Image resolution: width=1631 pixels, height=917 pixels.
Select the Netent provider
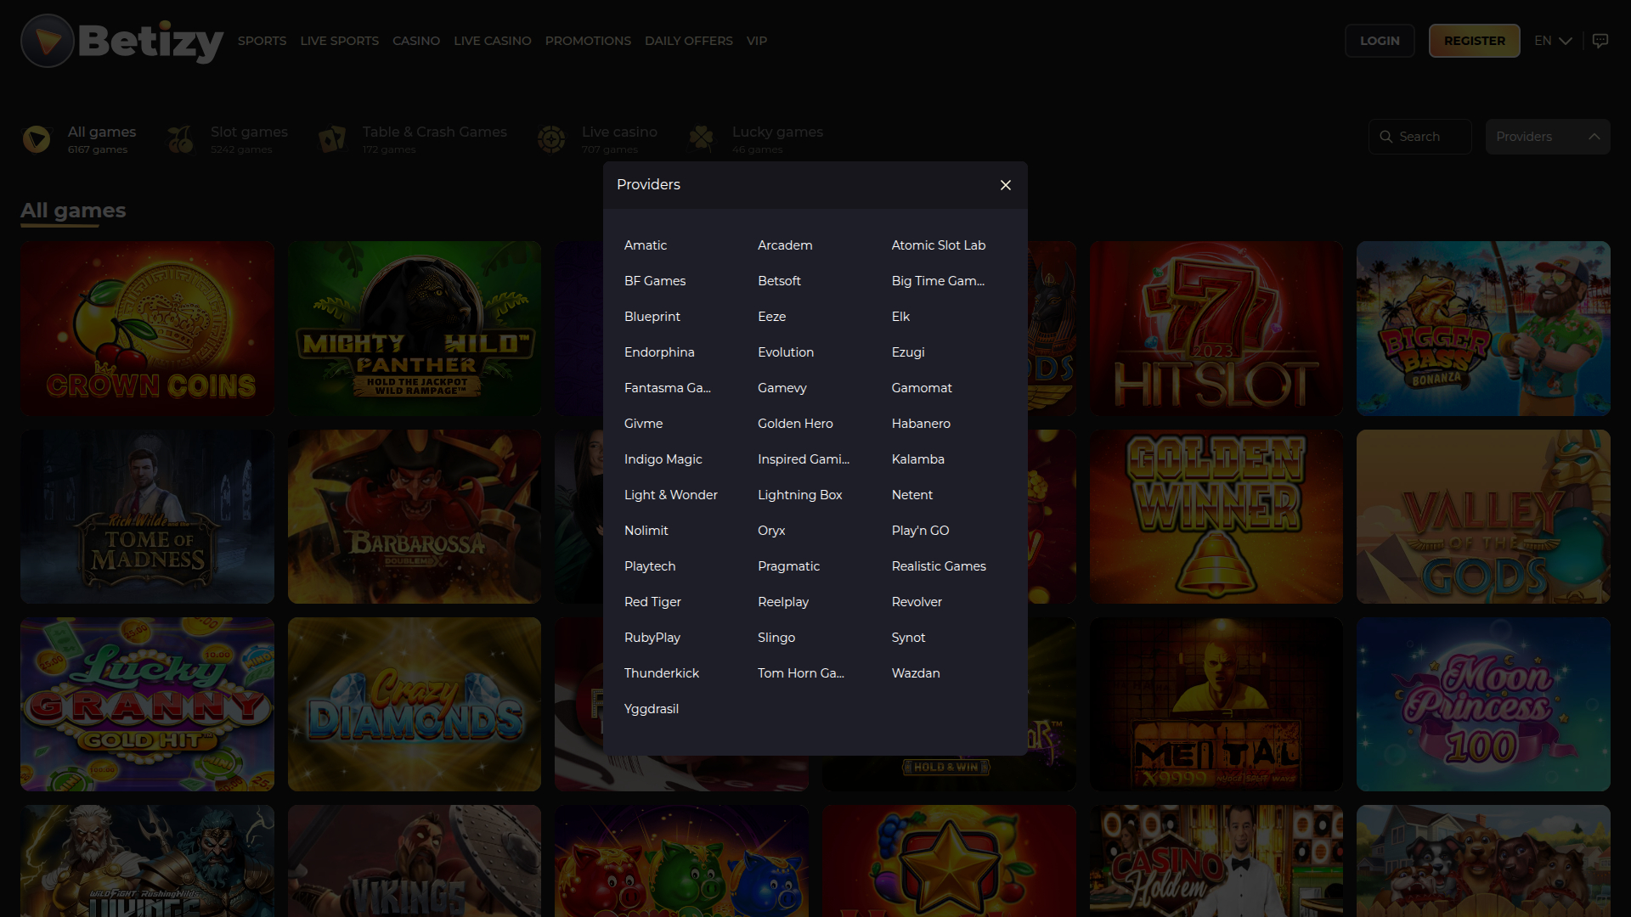click(911, 494)
